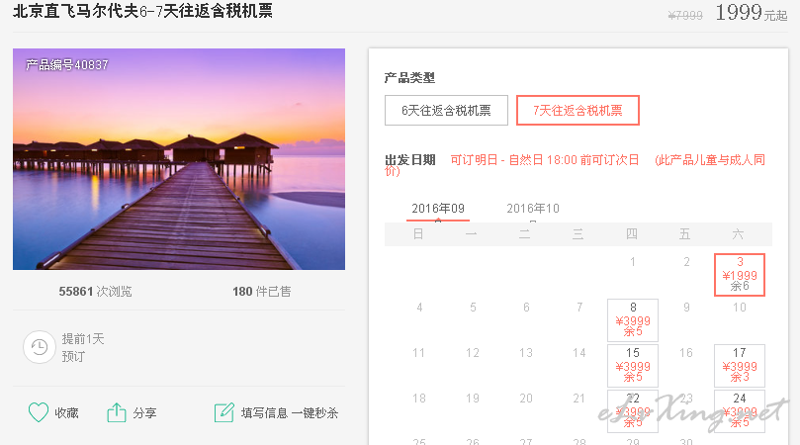Select 7天往返含税机票 product type

pyautogui.click(x=578, y=110)
